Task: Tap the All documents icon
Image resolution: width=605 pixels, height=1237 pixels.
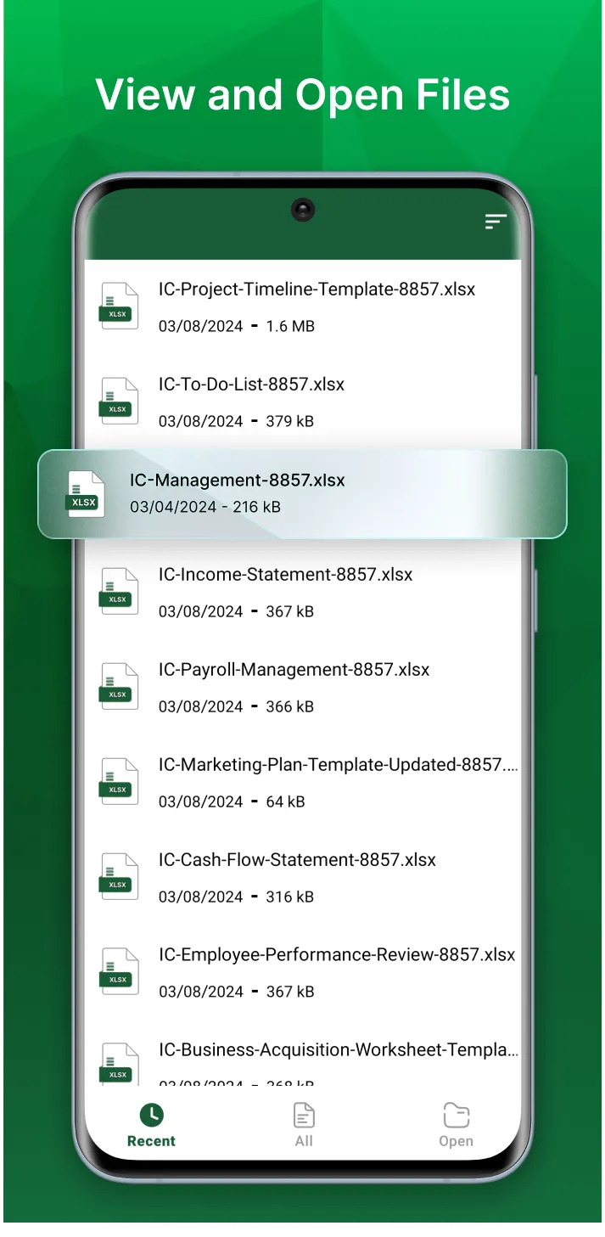Action: (304, 1115)
